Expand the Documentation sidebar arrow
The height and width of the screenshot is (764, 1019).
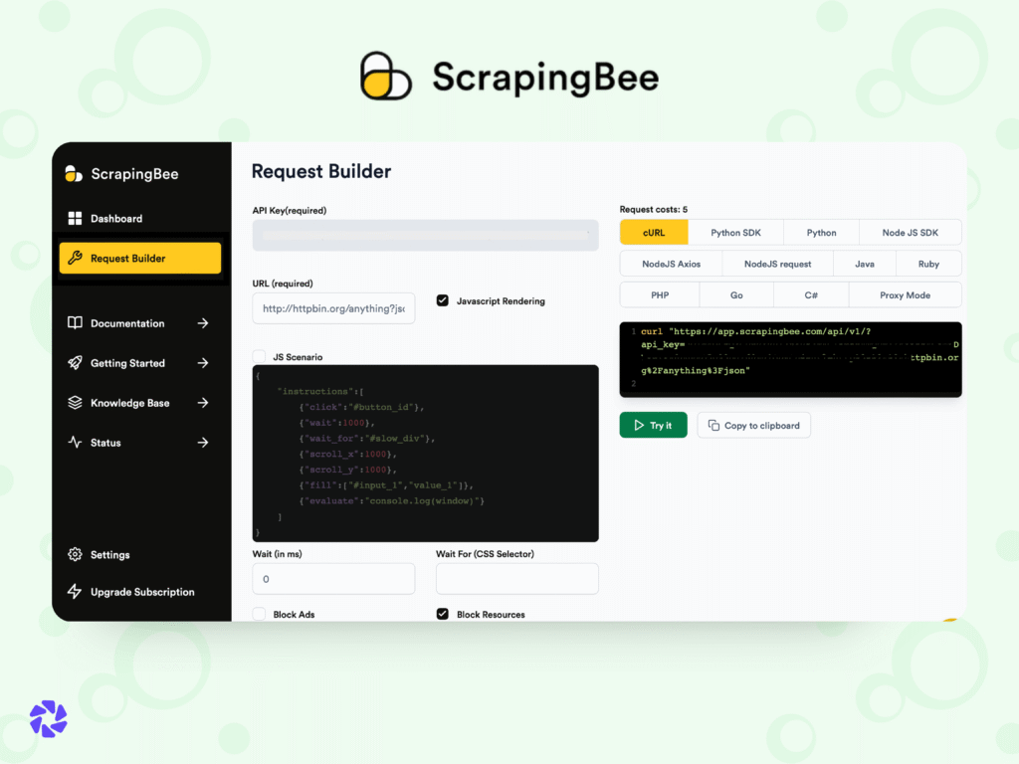click(x=203, y=322)
